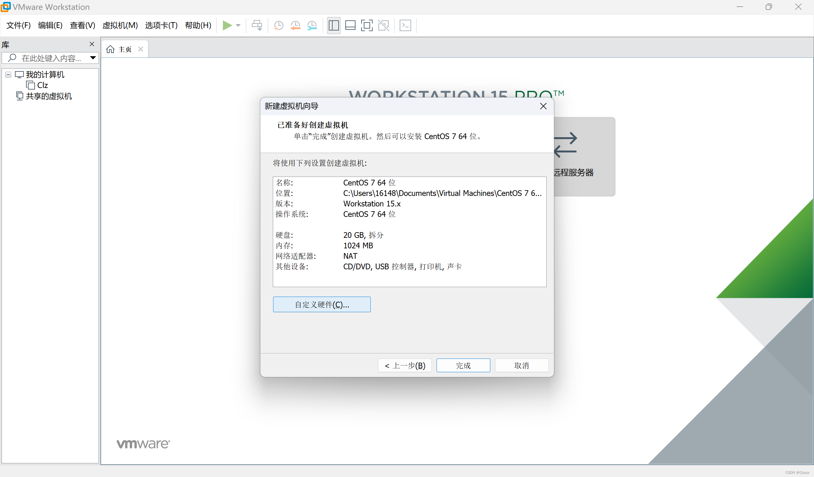Open the virtual machine console icon
The image size is (814, 477).
[405, 25]
